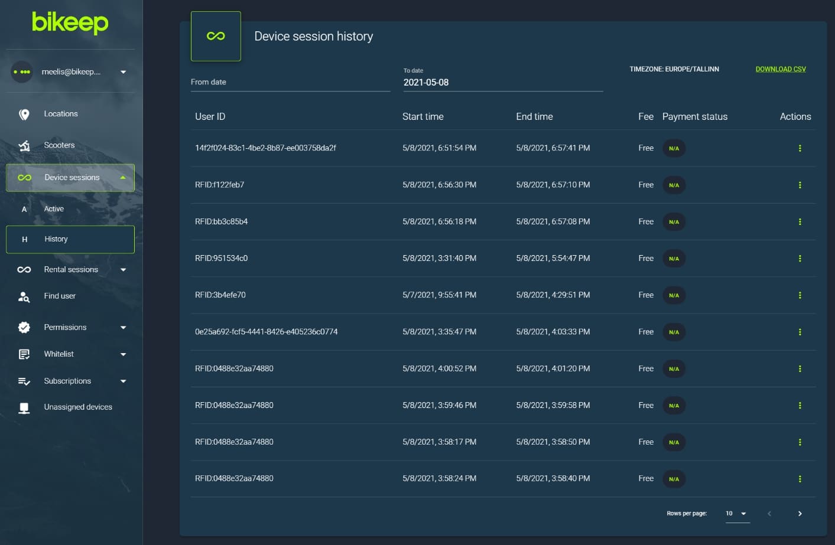Select the History submenu item
This screenshot has height=545, width=835.
70,239
